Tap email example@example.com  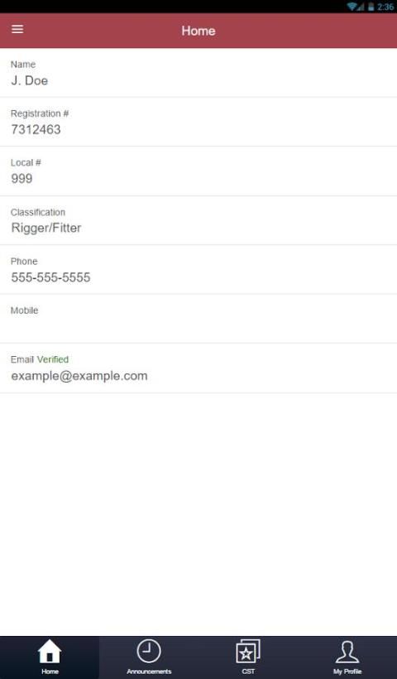point(79,376)
